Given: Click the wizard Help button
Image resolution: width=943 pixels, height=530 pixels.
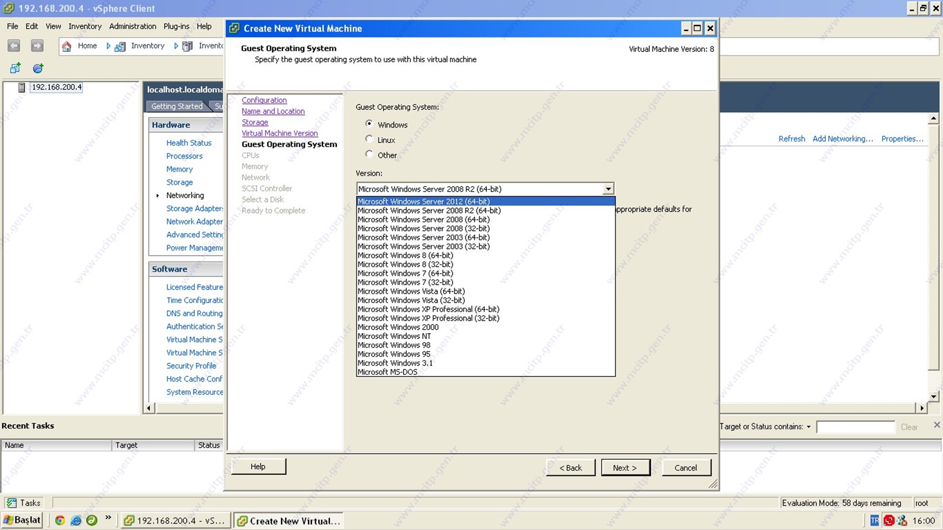Looking at the screenshot, I should pyautogui.click(x=258, y=467).
